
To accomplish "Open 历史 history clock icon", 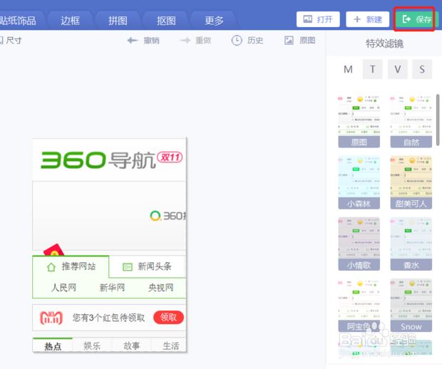I will click(237, 41).
